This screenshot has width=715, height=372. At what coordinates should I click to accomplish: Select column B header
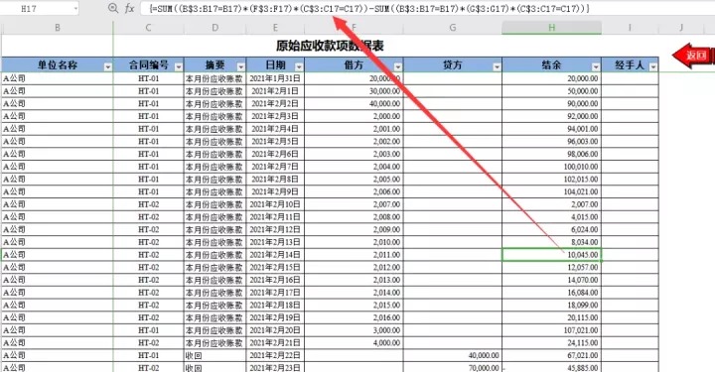pyautogui.click(x=58, y=28)
